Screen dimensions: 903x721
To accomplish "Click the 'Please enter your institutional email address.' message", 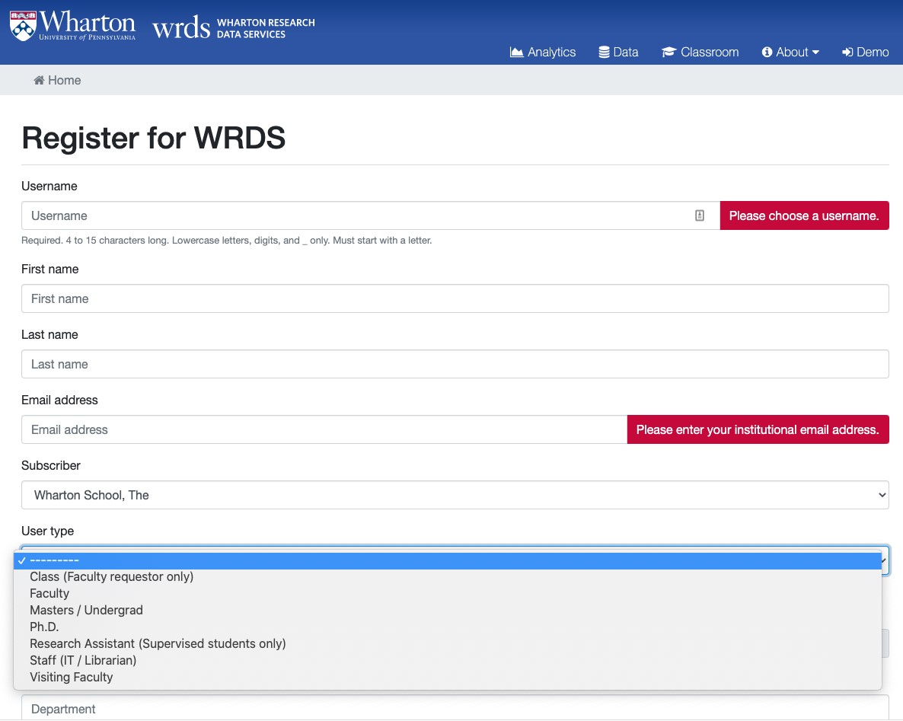I will tap(758, 429).
